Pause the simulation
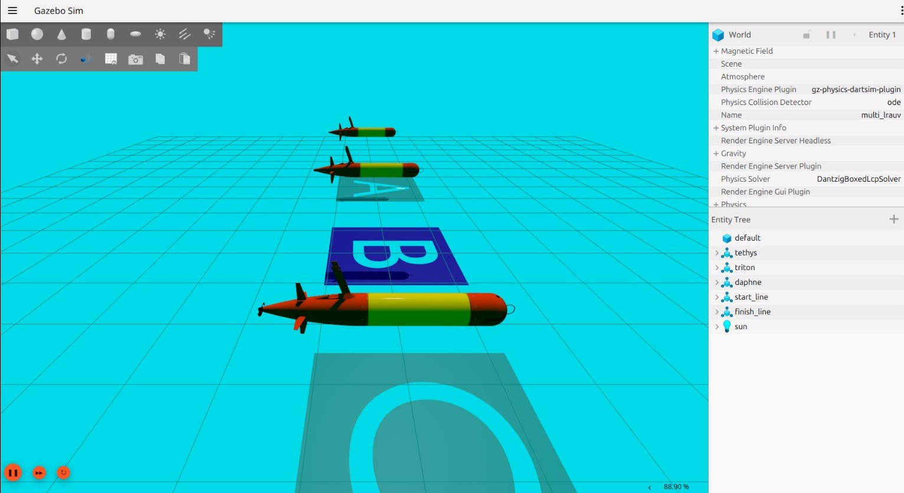 coord(13,472)
